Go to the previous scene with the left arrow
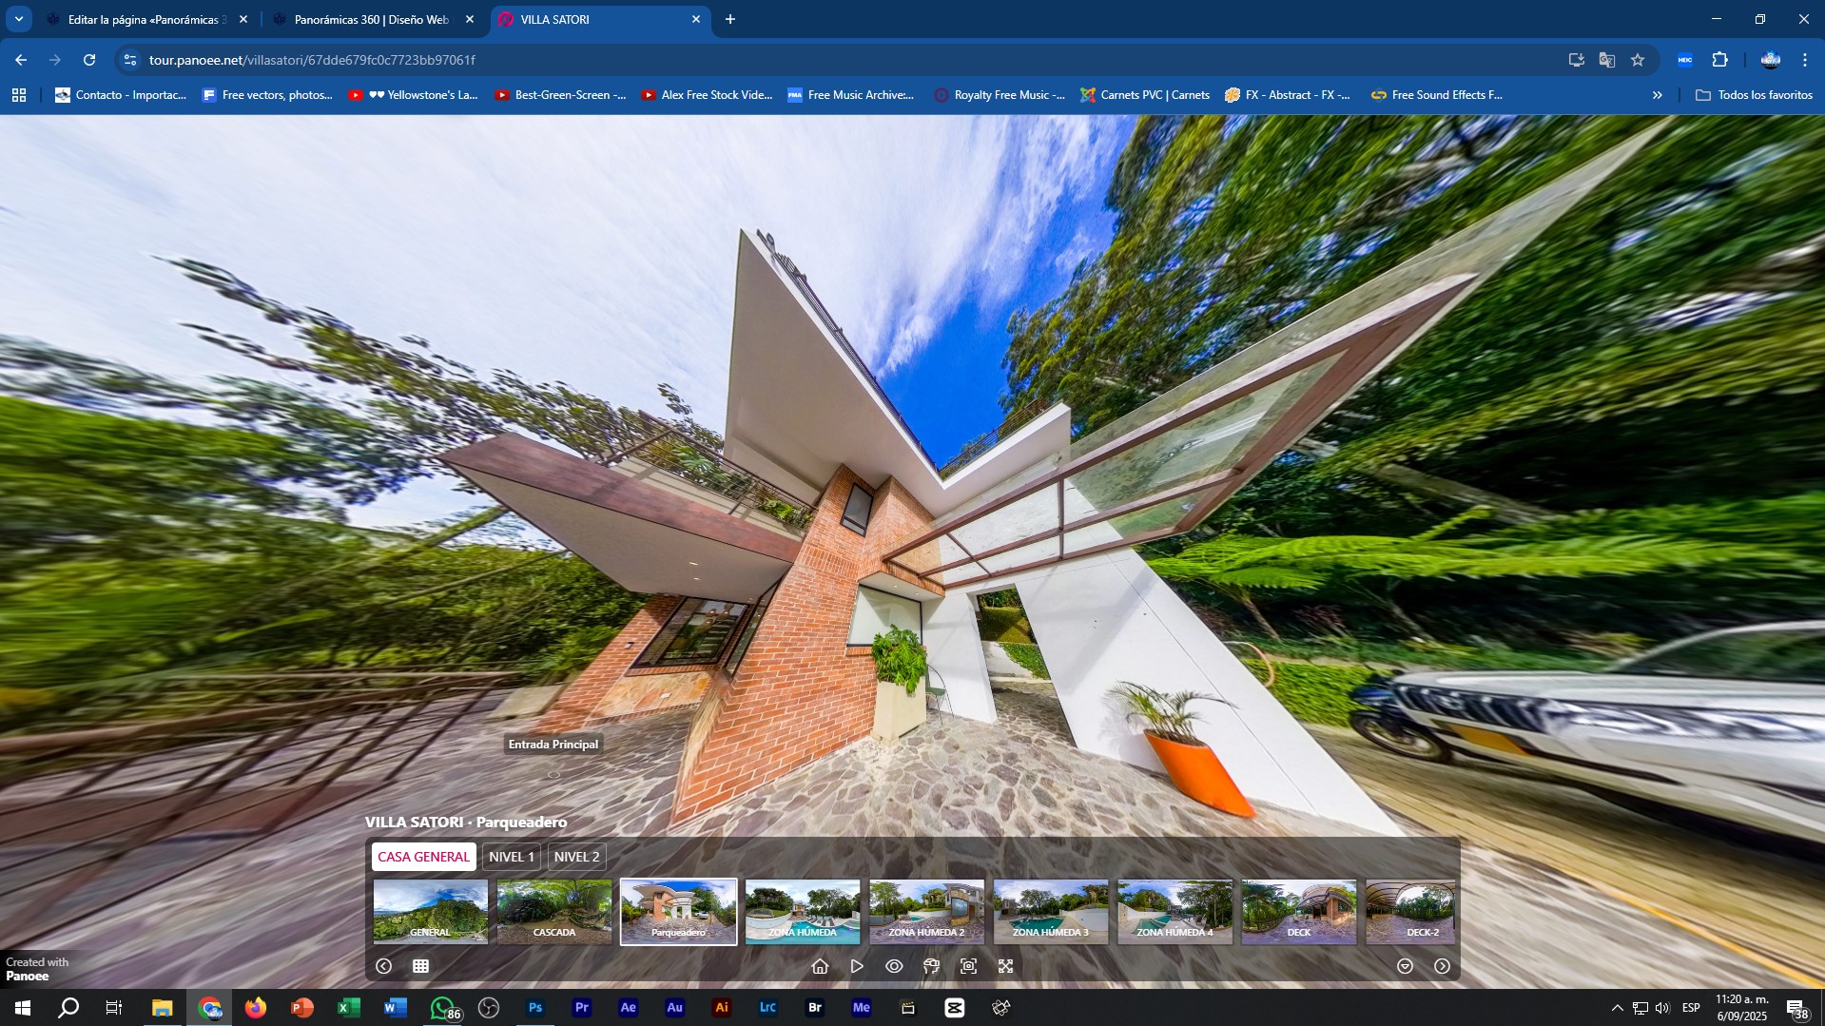 (383, 966)
